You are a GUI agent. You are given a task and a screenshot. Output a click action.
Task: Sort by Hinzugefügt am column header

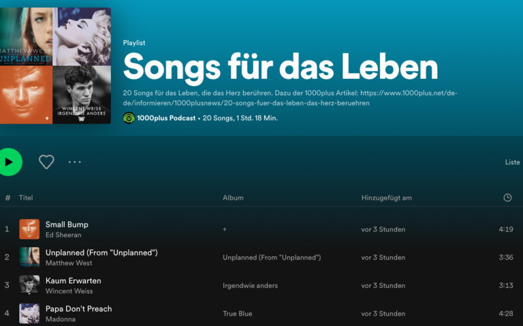(x=386, y=198)
